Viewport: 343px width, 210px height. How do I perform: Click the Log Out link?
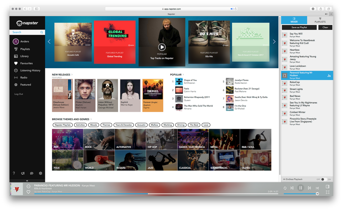pyautogui.click(x=19, y=94)
